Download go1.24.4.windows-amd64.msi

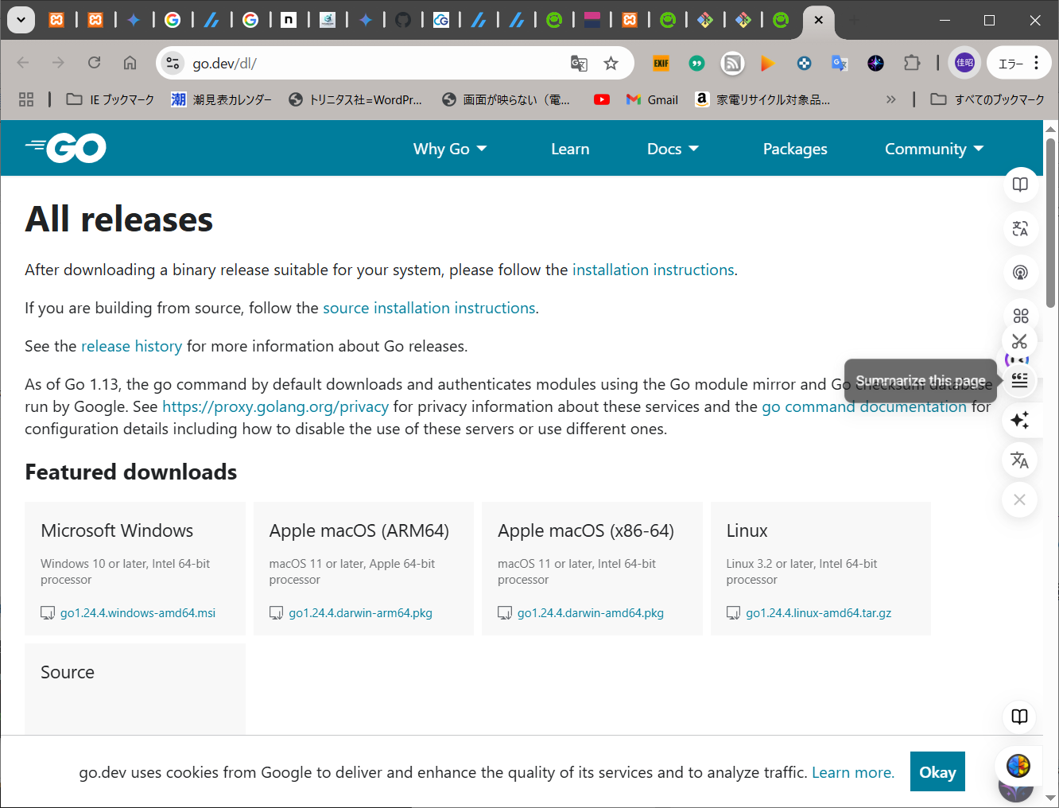point(138,613)
